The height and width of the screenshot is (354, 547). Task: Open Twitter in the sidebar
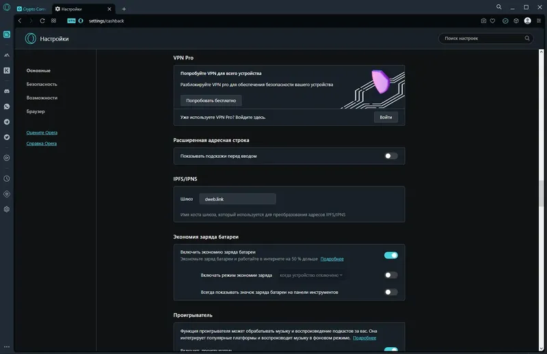[x=7, y=137]
